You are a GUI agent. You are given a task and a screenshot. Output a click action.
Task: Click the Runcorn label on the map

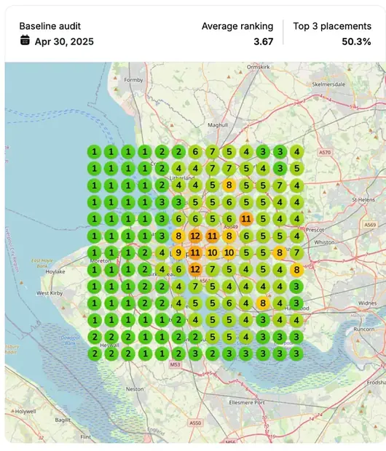[x=364, y=329]
